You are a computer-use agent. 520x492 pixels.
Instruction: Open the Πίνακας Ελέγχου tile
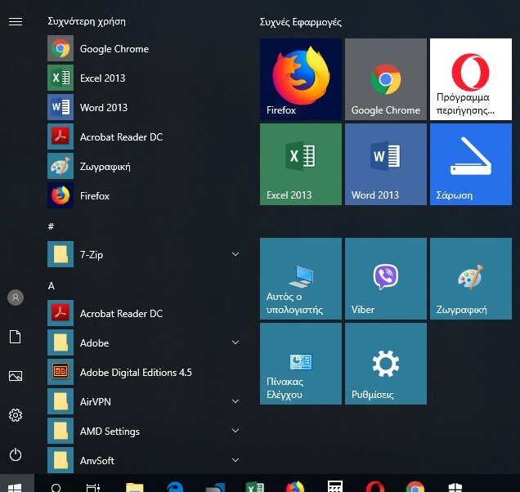(x=301, y=364)
